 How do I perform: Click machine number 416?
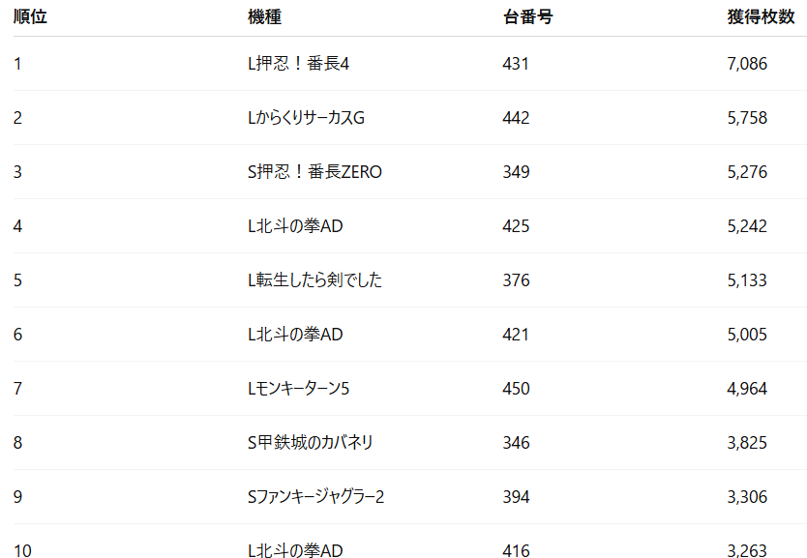point(516,551)
